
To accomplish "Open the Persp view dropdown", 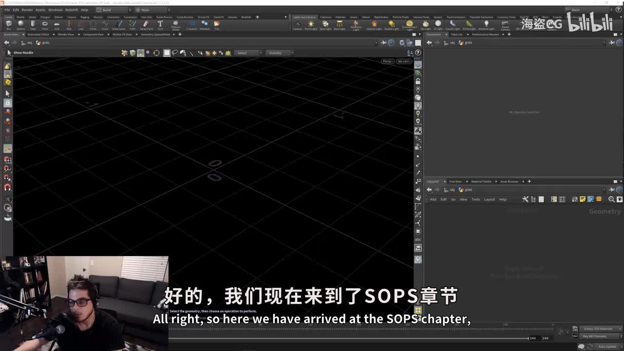I will click(x=388, y=61).
